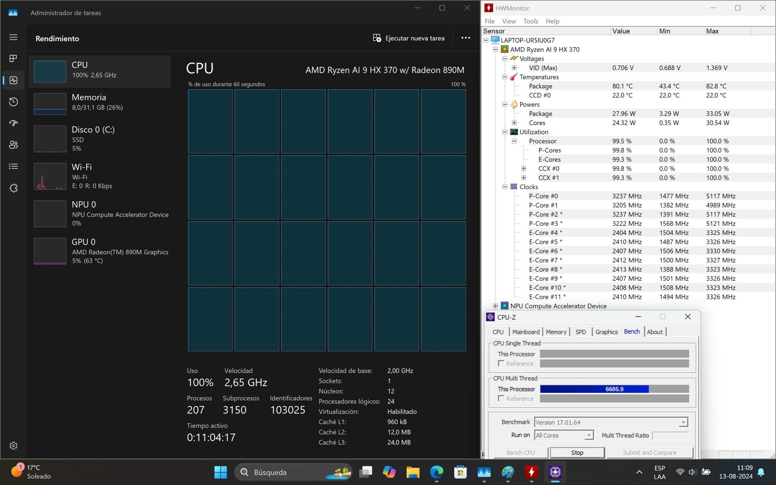Open Processes page icon in Task Manager sidebar
This screenshot has width=776, height=485.
(x=13, y=59)
